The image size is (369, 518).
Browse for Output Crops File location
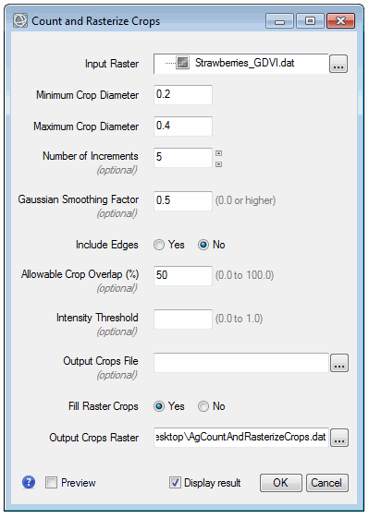(339, 363)
